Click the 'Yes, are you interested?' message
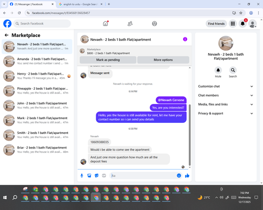The image size is (263, 210). 168,108
